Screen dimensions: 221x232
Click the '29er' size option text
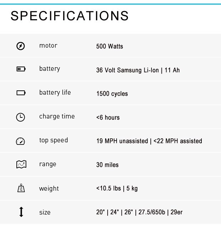click(176, 212)
